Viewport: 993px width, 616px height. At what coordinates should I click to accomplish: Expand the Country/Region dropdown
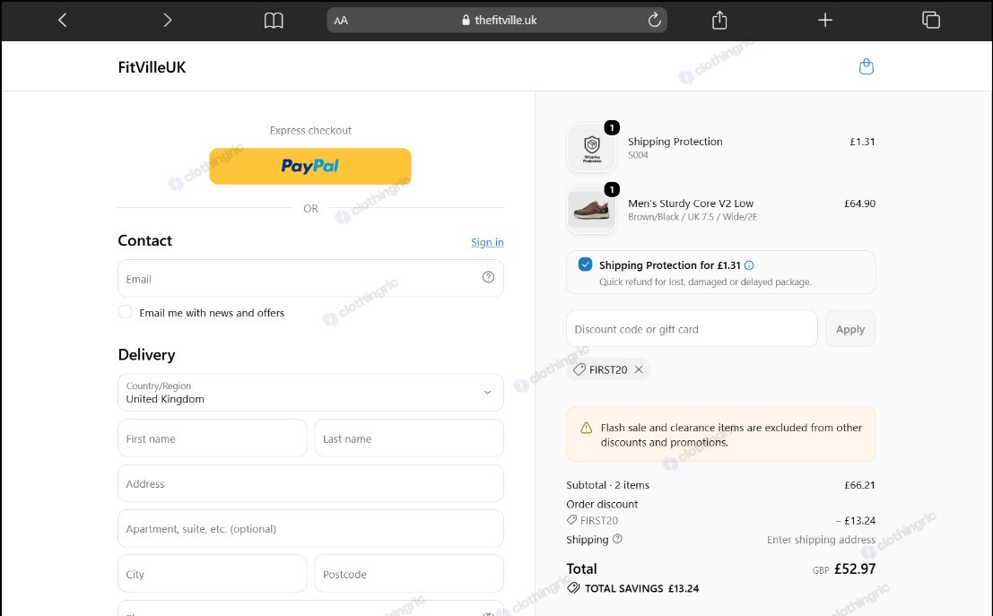(x=310, y=393)
